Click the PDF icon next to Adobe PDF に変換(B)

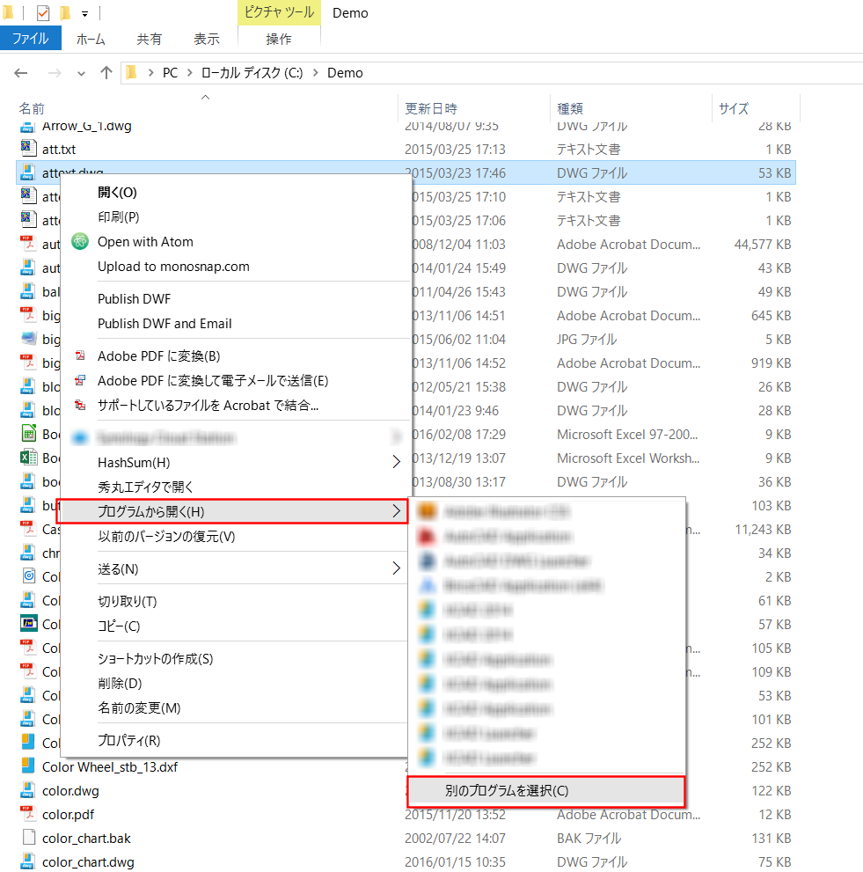(80, 356)
